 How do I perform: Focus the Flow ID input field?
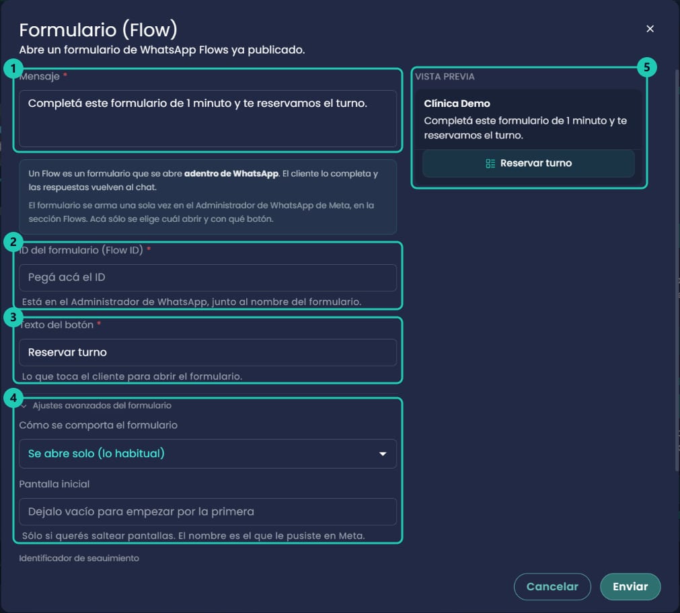tap(208, 278)
